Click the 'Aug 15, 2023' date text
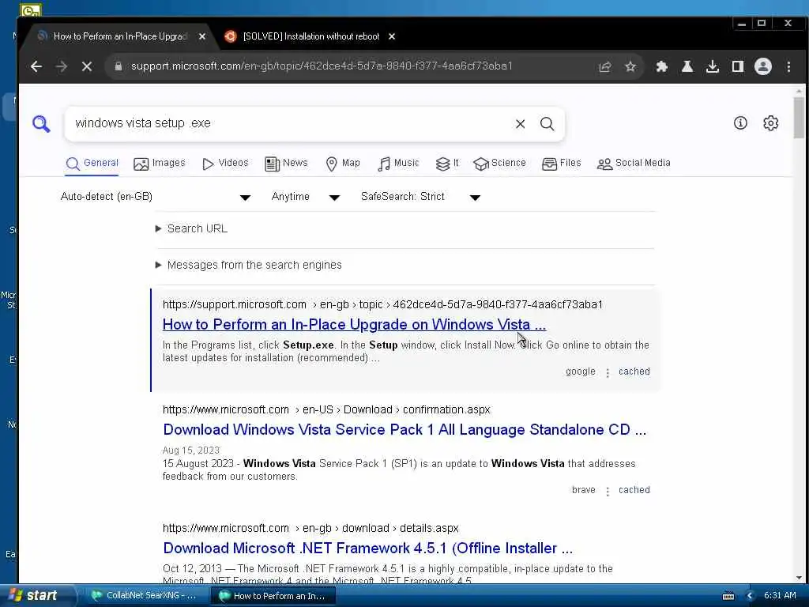Viewport: 809px width, 607px height. click(x=191, y=451)
